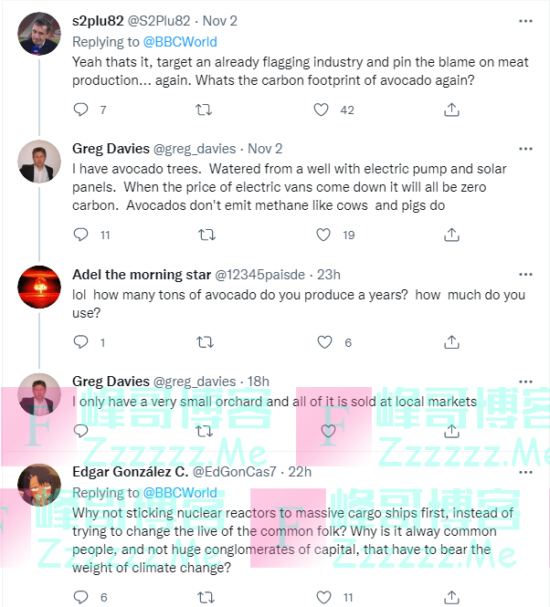This screenshot has height=607, width=550.
Task: Reply to Greg Davies' avocado trees tweet
Action: pos(81,235)
